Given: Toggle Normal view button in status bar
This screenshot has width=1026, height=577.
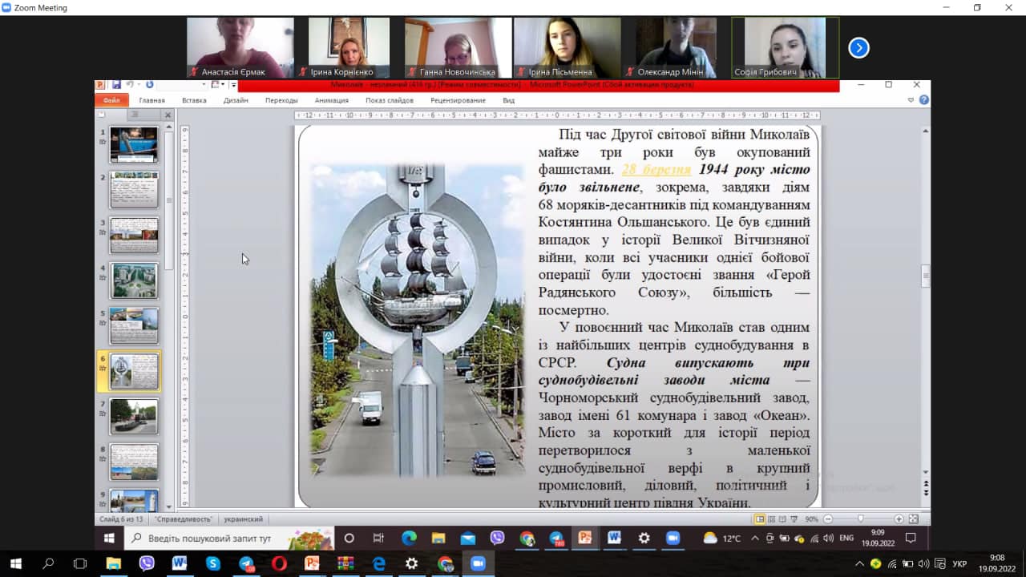Looking at the screenshot, I should 760,519.
